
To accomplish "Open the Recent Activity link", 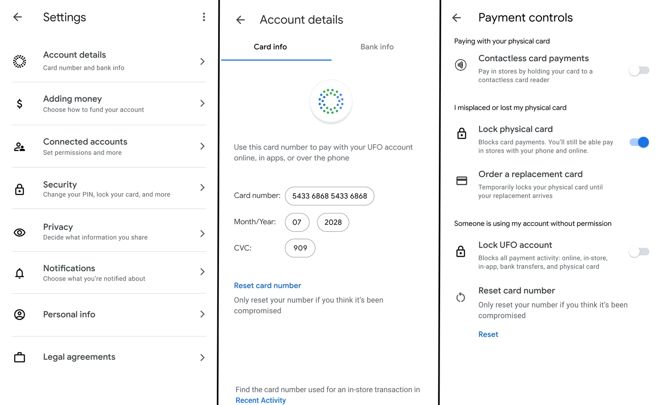I will 261,400.
